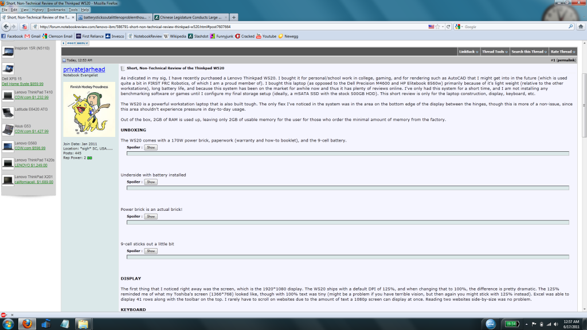The width and height of the screenshot is (587, 330).
Task: Open the Edit menu
Action: click(x=14, y=10)
